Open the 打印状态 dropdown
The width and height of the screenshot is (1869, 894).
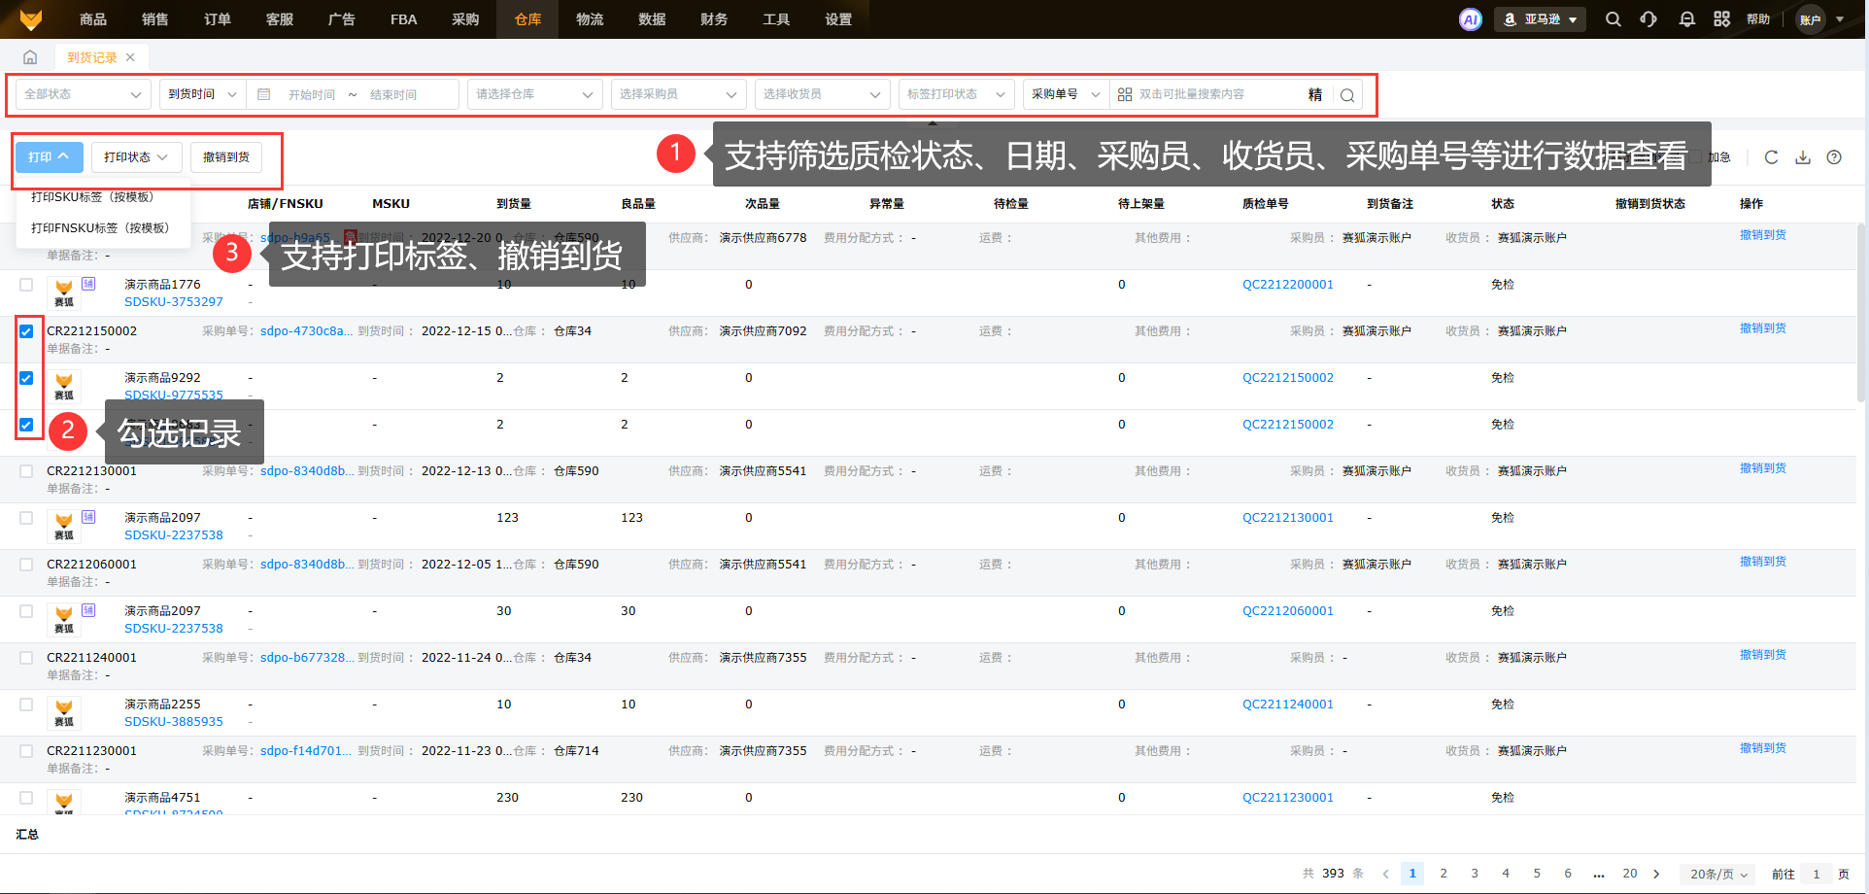136,157
